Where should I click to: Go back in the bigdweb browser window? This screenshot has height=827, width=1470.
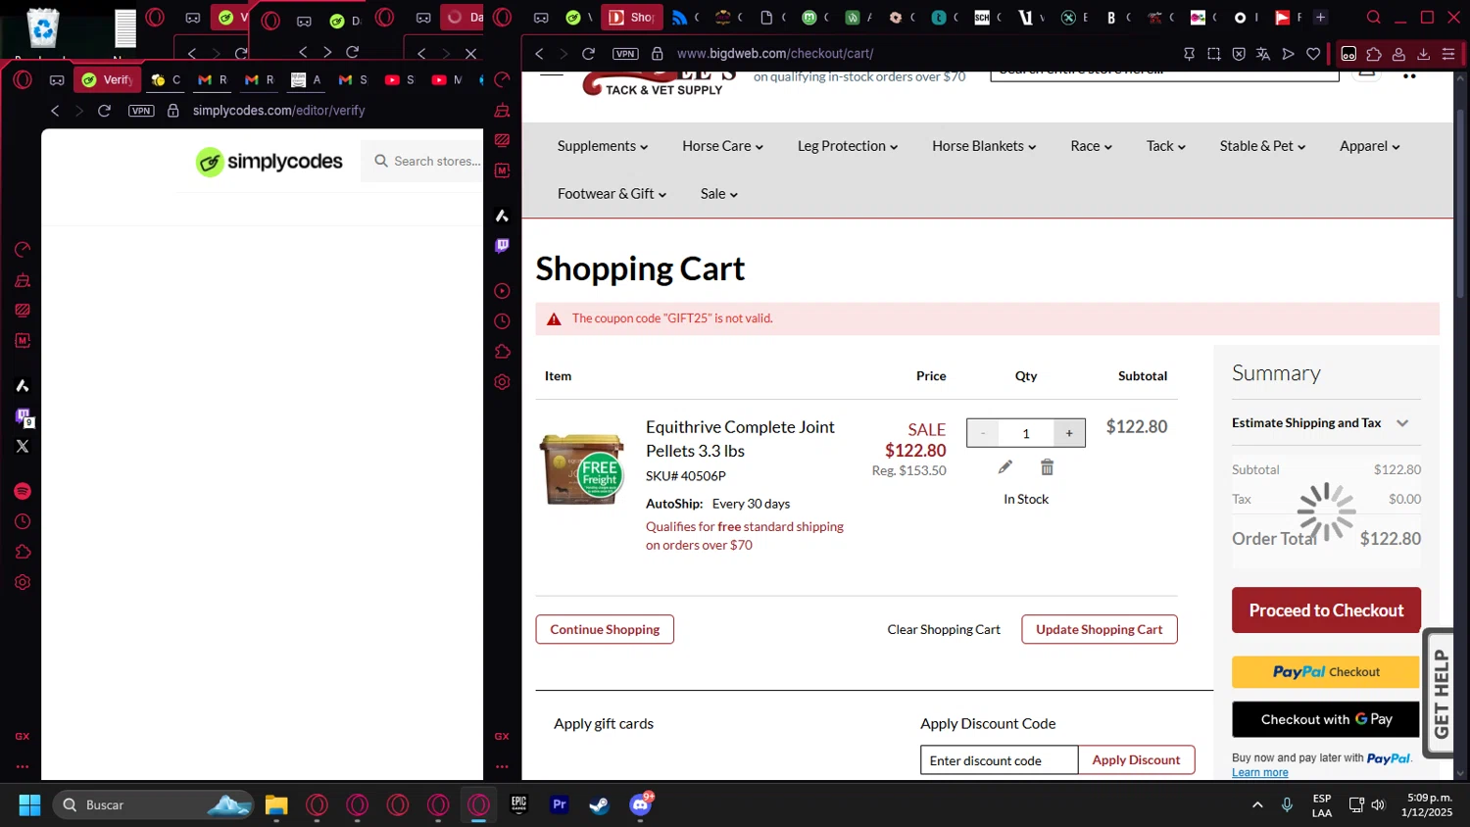point(539,54)
